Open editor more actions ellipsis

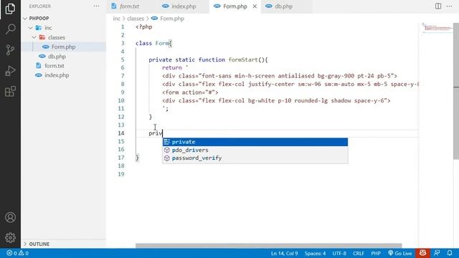[x=450, y=6]
